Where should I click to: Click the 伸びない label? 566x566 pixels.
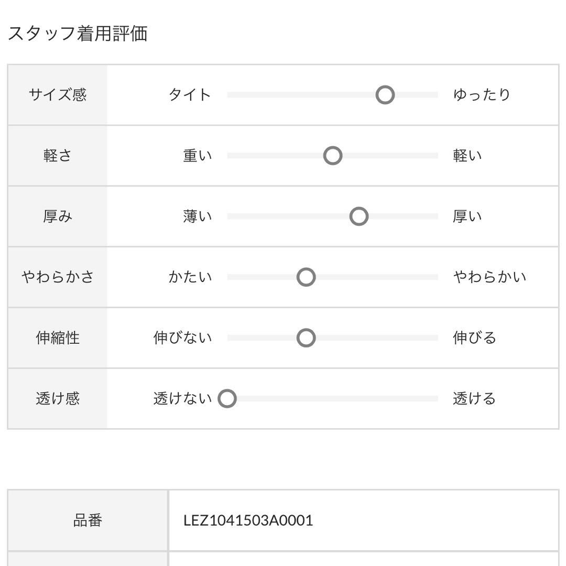click(182, 338)
